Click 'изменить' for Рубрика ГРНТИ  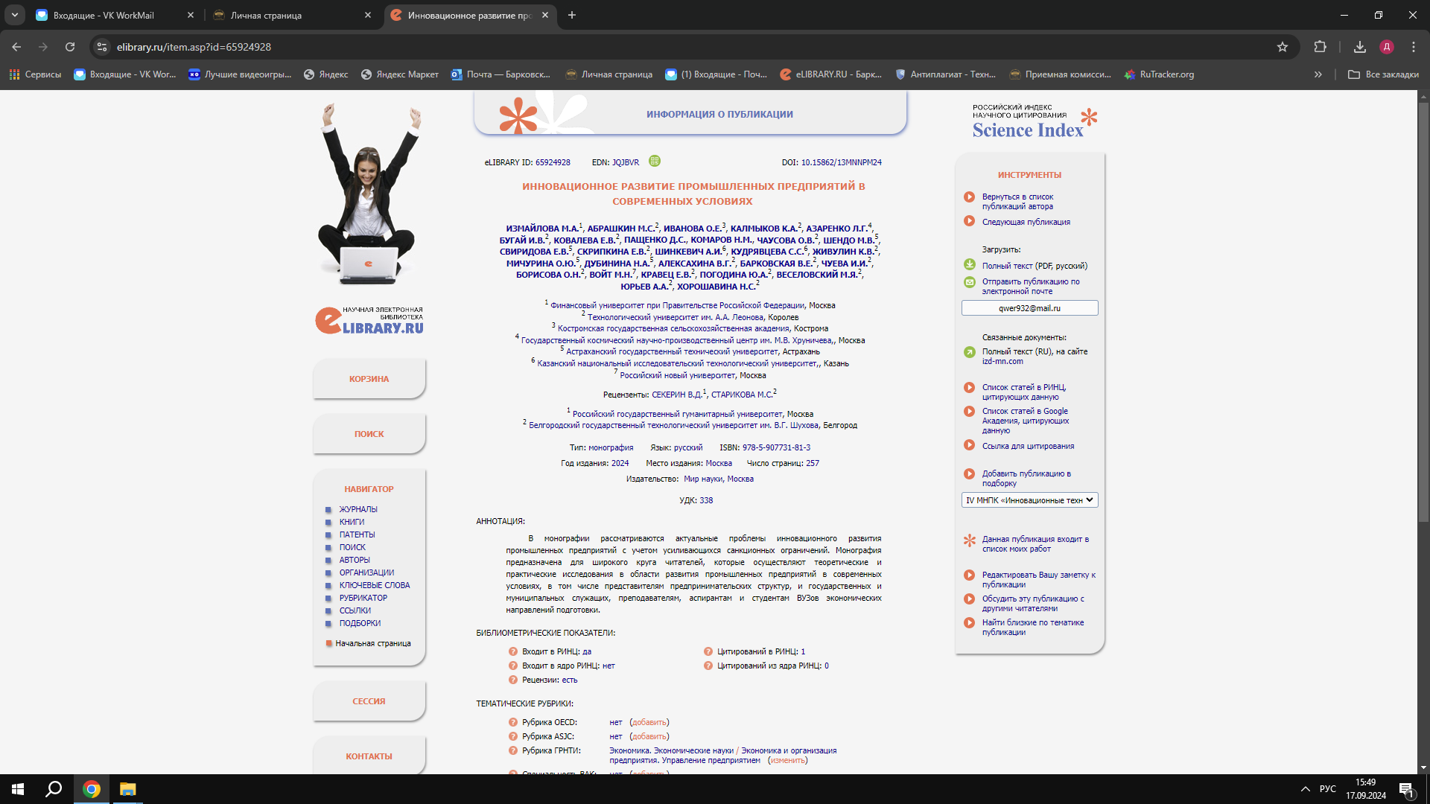point(787,760)
